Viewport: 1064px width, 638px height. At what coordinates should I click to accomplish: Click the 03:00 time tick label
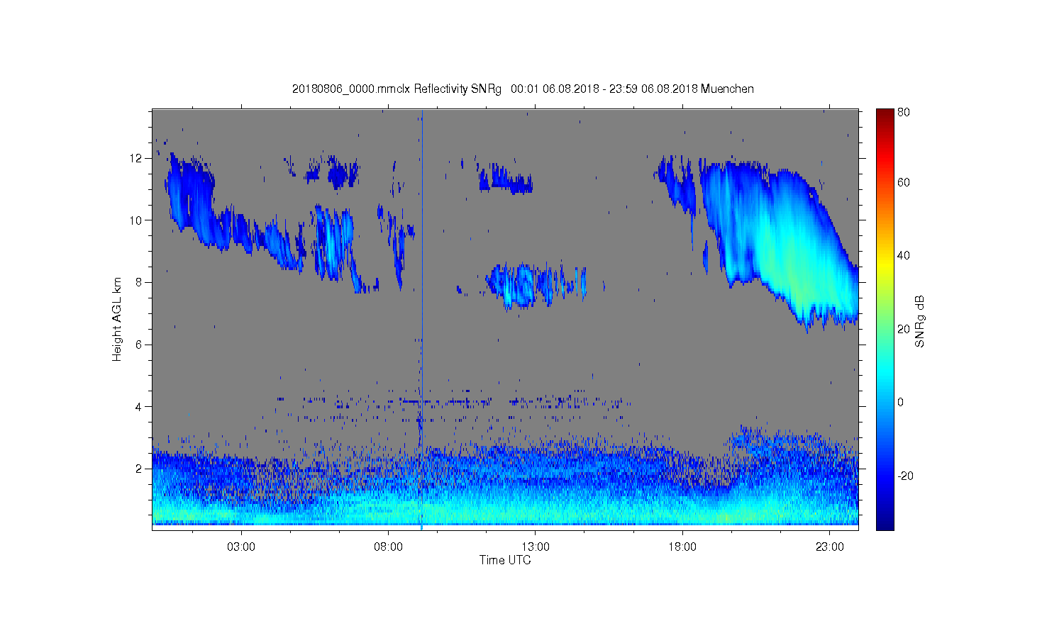241,547
